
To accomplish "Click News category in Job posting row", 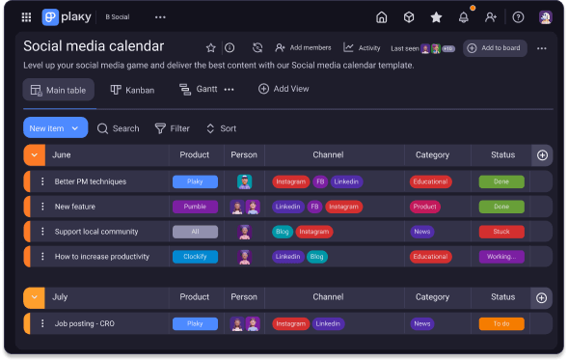I will coord(422,323).
